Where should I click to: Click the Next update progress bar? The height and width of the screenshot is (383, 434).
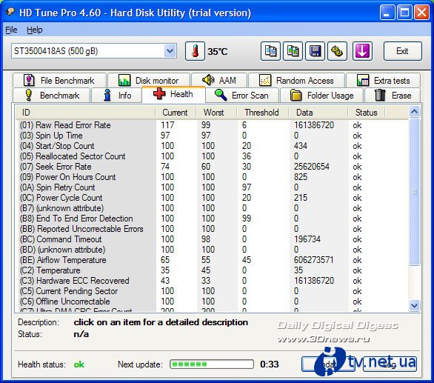tap(212, 364)
